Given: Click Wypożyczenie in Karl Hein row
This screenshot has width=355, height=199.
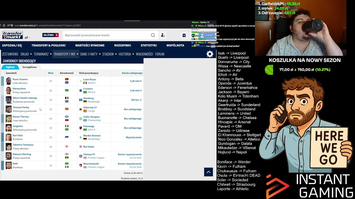Looking at the screenshot, I should (x=134, y=137).
